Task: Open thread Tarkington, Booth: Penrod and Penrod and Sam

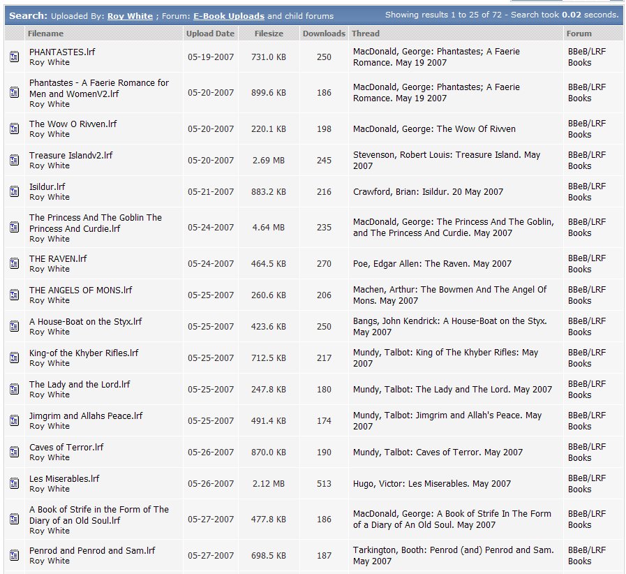Action: tap(454, 555)
